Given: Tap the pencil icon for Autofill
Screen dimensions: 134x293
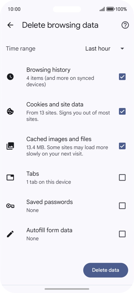Looking at the screenshot, I should (x=10, y=234).
